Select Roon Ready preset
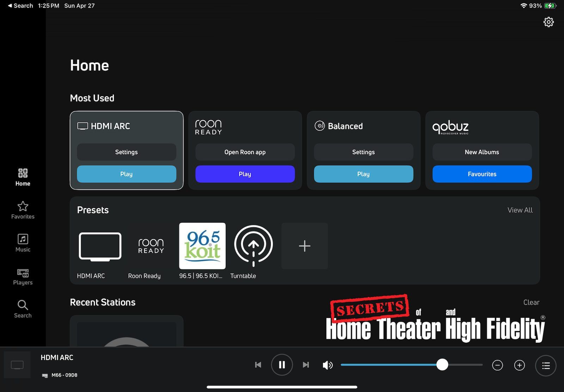 [x=151, y=246]
